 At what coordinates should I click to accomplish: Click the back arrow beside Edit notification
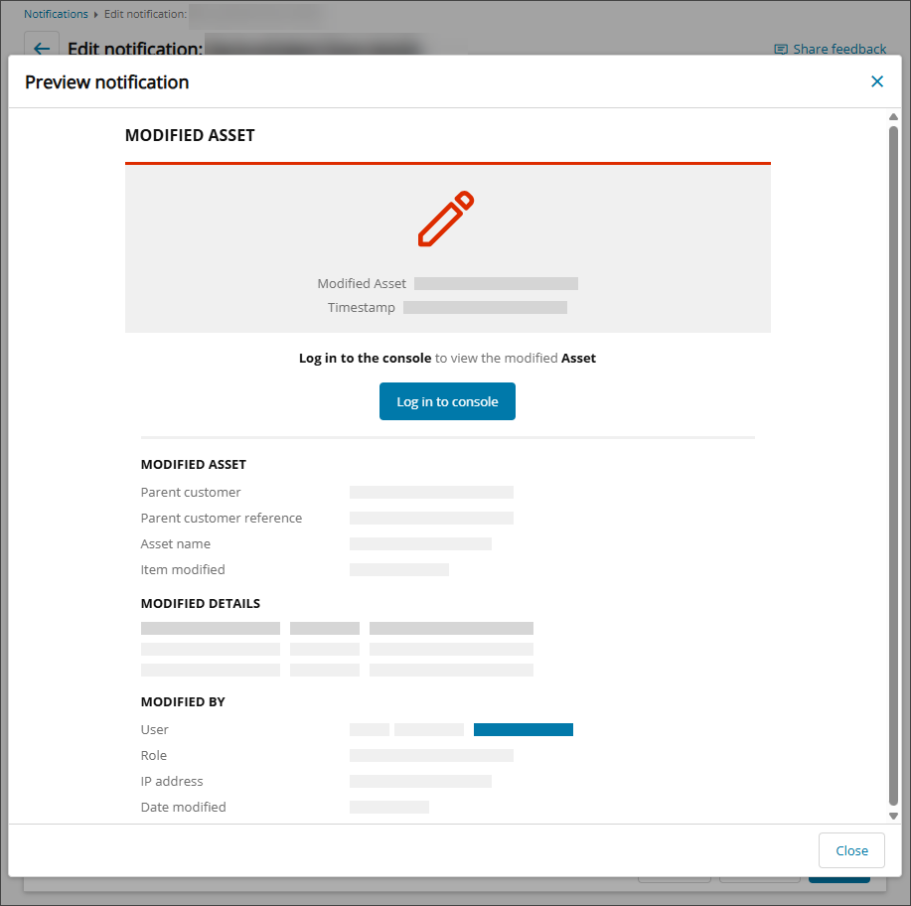coord(42,49)
